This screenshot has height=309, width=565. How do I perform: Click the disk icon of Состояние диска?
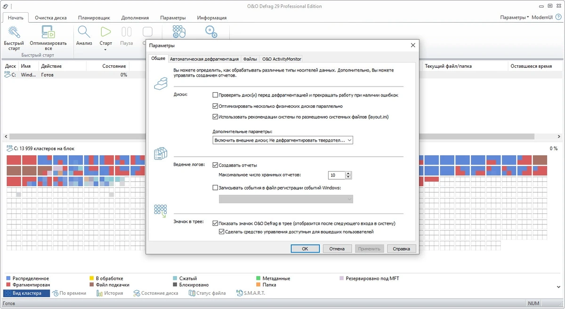pos(137,293)
